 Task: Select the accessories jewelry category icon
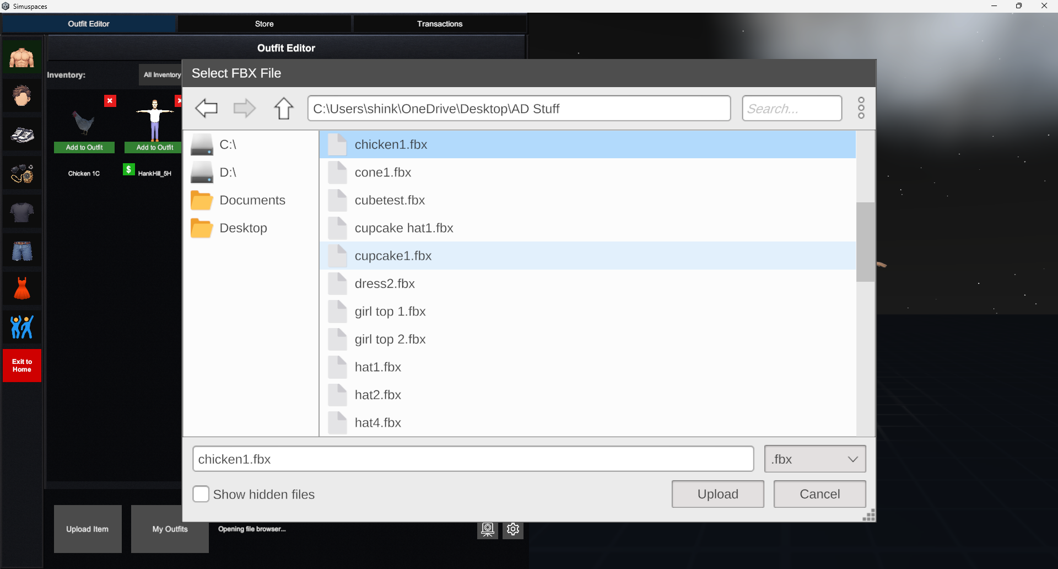(x=22, y=173)
